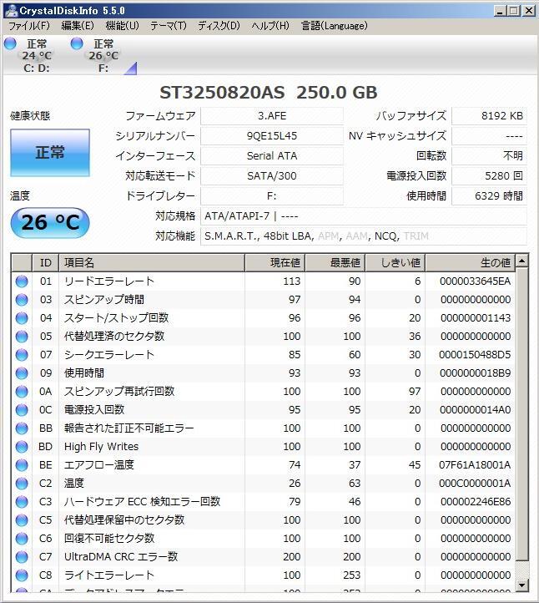Click status orb for エアフロー温度 row
This screenshot has width=539, height=603.
click(x=22, y=465)
